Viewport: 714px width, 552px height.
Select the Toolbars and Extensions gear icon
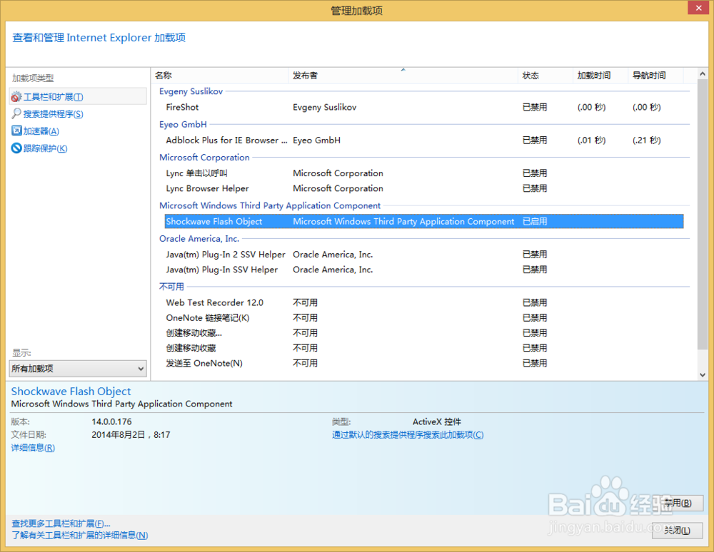[x=16, y=97]
